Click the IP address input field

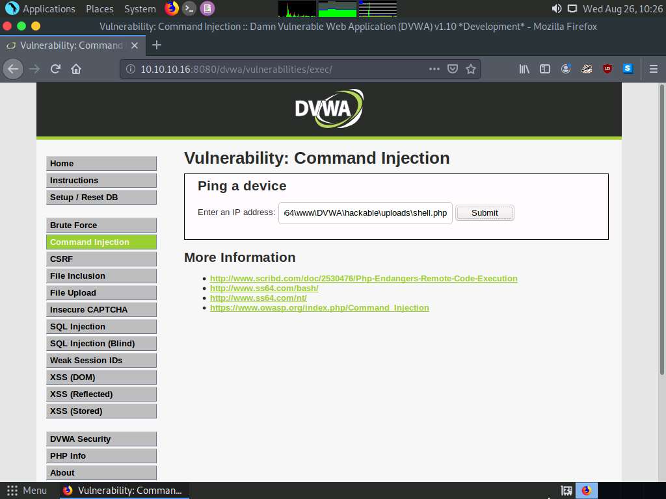(365, 213)
